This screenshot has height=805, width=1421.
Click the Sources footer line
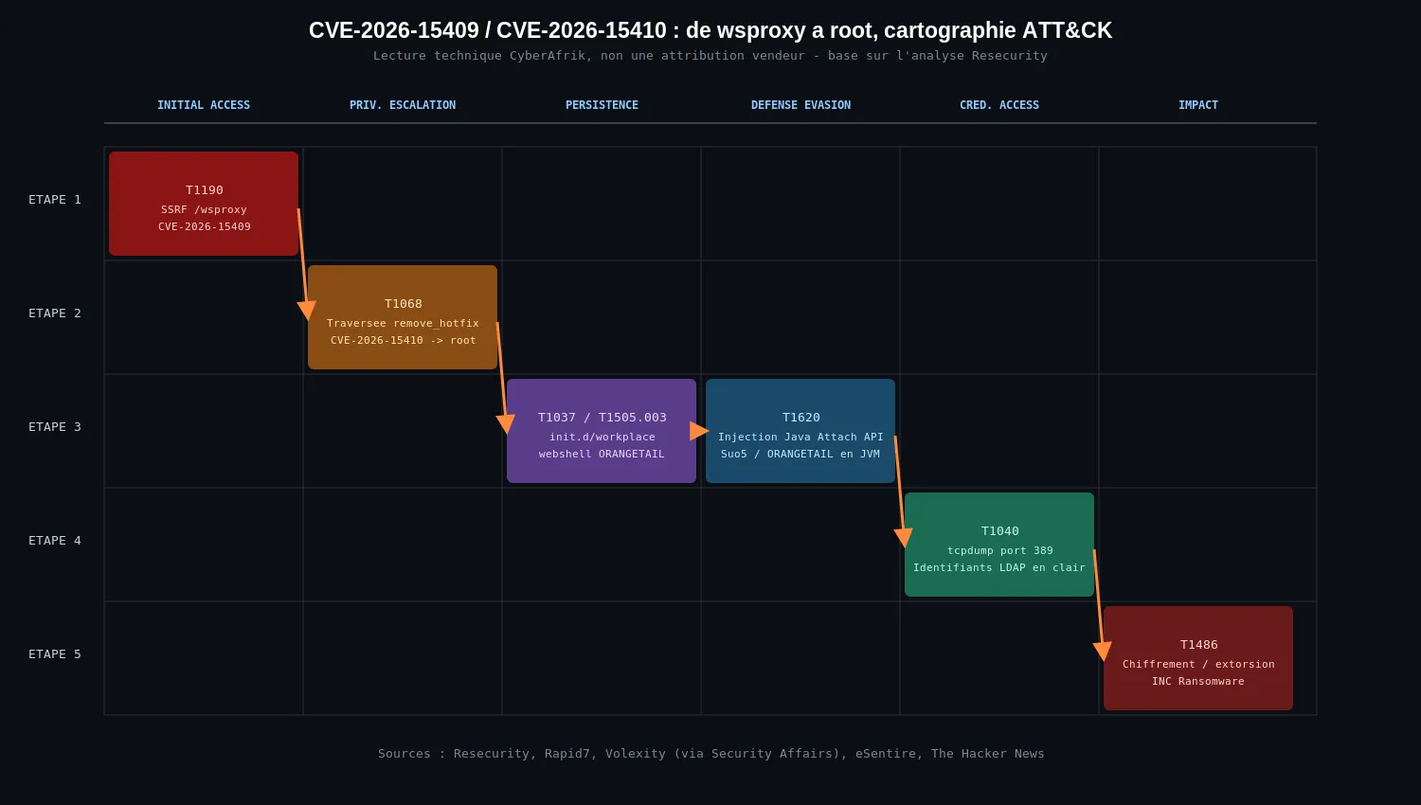(x=710, y=754)
